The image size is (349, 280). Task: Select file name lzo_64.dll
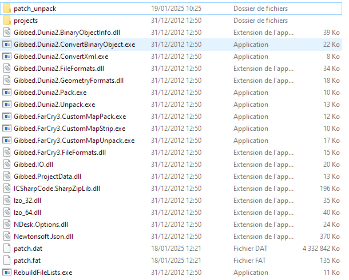[x=27, y=213]
